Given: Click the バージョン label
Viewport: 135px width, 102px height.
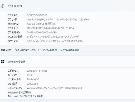Looking at the screenshot, I should (12, 75).
